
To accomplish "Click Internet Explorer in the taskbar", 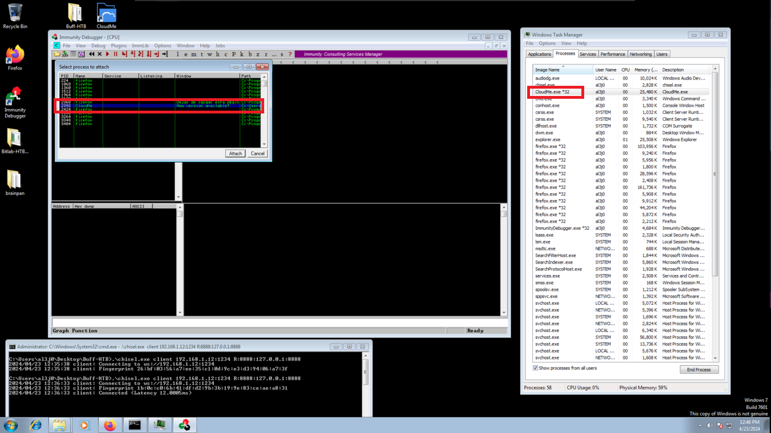I will [36, 425].
